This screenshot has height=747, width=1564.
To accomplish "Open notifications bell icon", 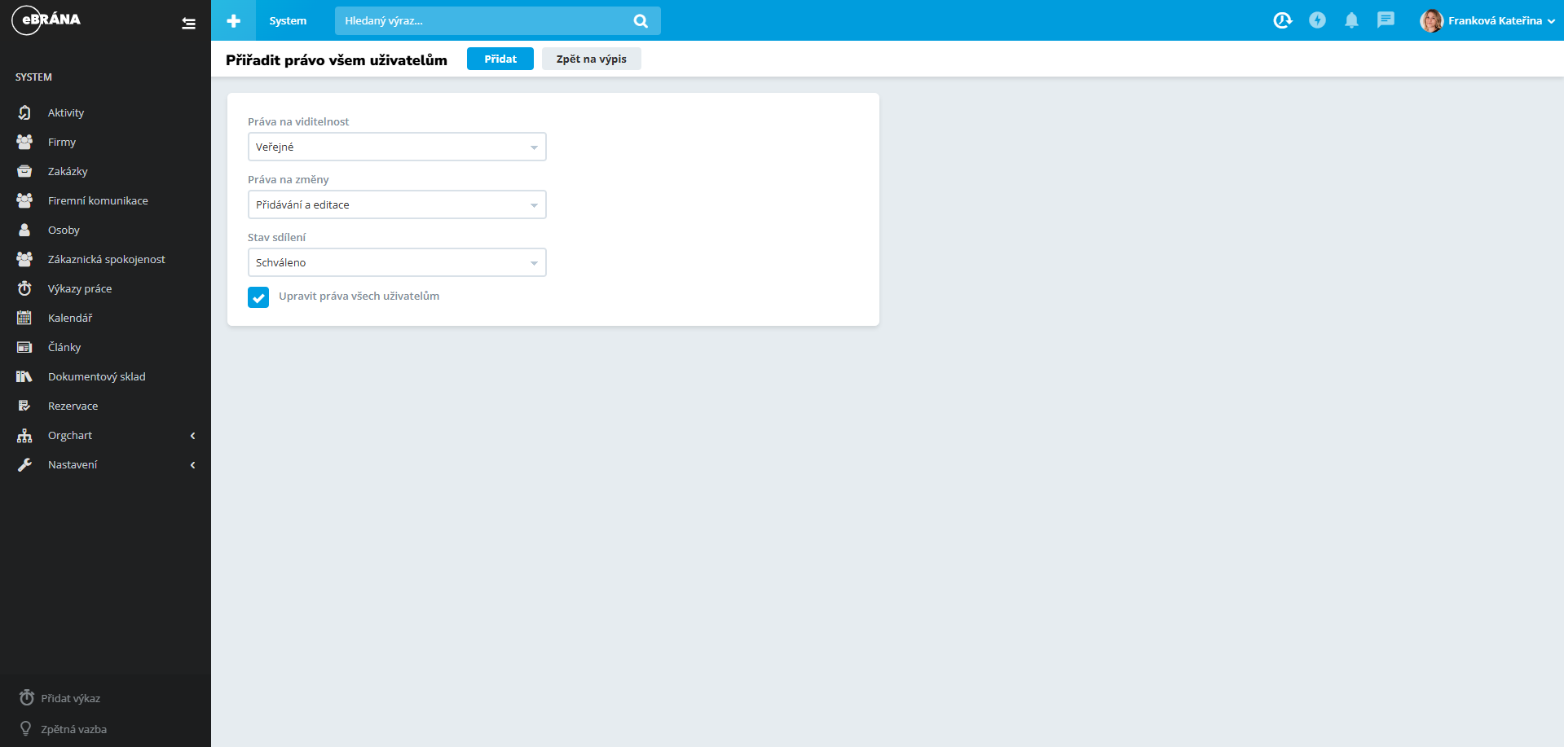I will [1351, 20].
